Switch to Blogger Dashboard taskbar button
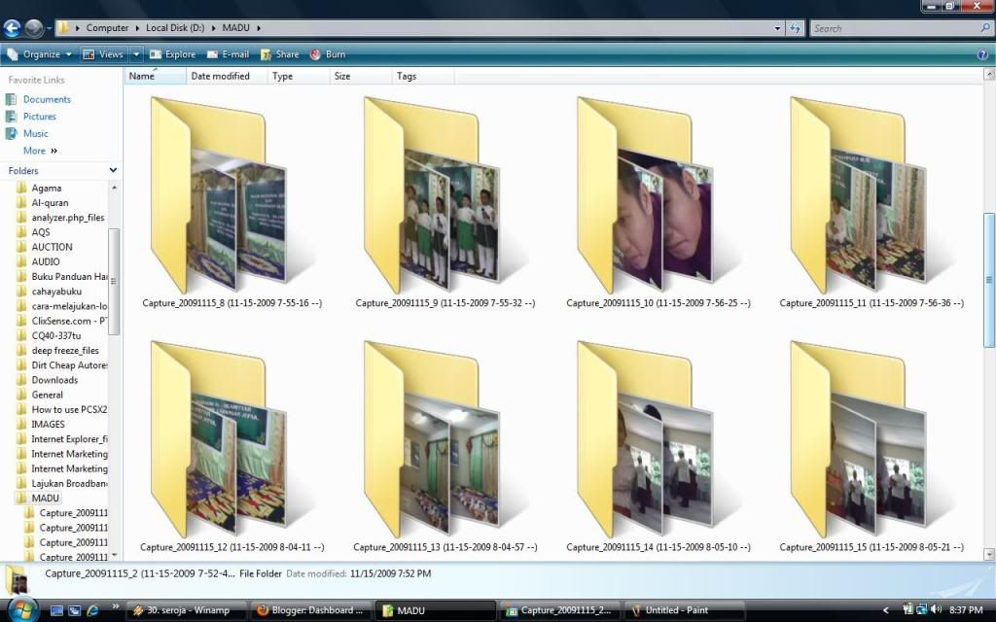Image resolution: width=996 pixels, height=622 pixels. tap(311, 610)
